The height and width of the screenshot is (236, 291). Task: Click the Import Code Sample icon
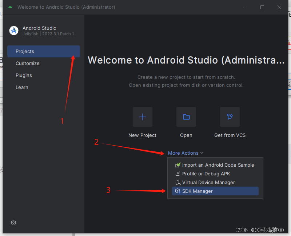pyautogui.click(x=178, y=165)
